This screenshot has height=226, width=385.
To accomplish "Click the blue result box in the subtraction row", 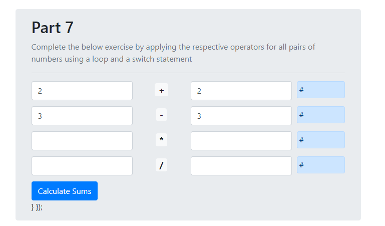I will point(320,115).
